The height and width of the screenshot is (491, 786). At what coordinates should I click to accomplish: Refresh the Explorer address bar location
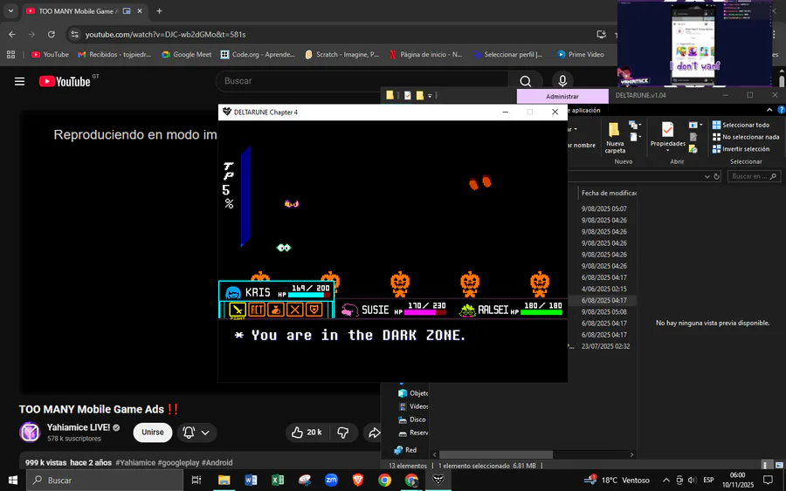pos(716,176)
